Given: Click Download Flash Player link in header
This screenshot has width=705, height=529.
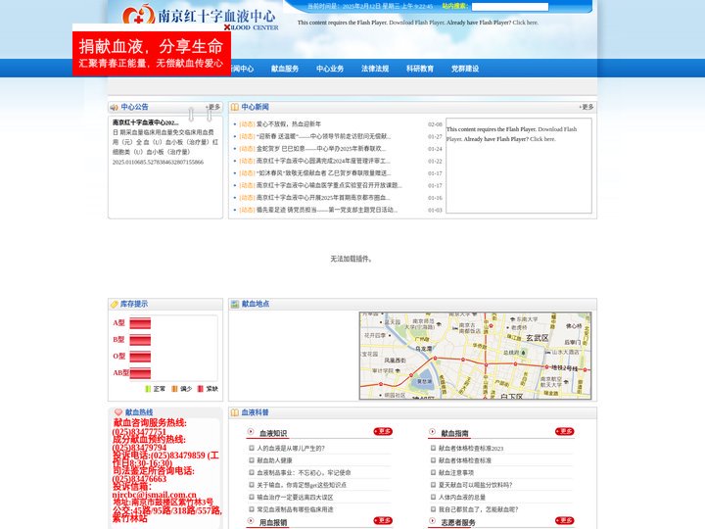Looking at the screenshot, I should [417, 23].
